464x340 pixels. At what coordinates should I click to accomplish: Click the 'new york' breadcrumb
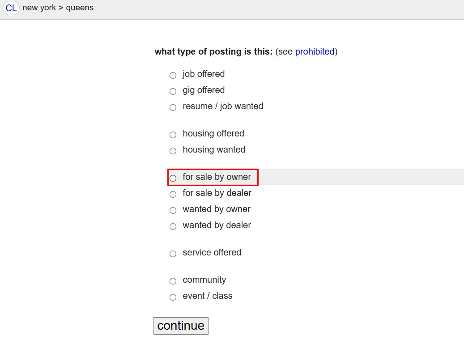click(x=39, y=8)
